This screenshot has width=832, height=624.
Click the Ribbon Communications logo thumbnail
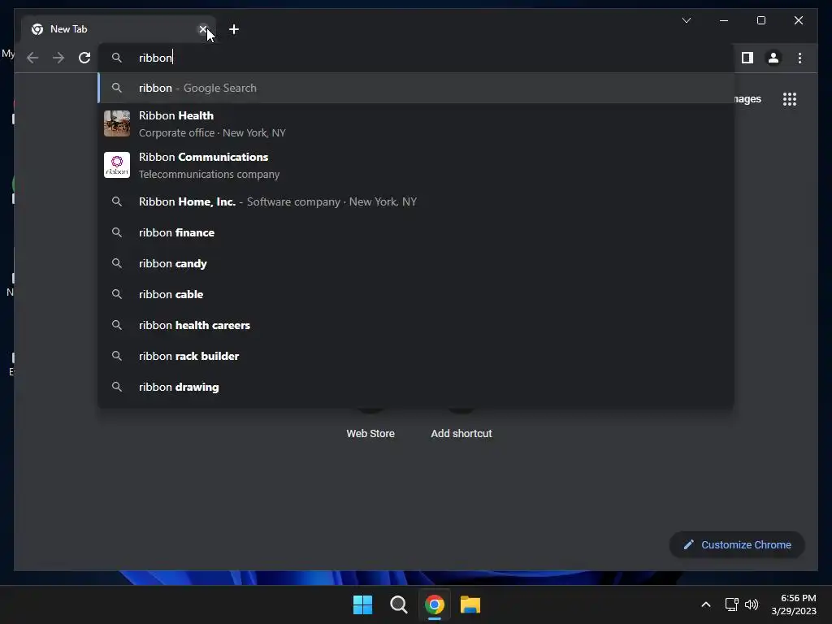[117, 165]
